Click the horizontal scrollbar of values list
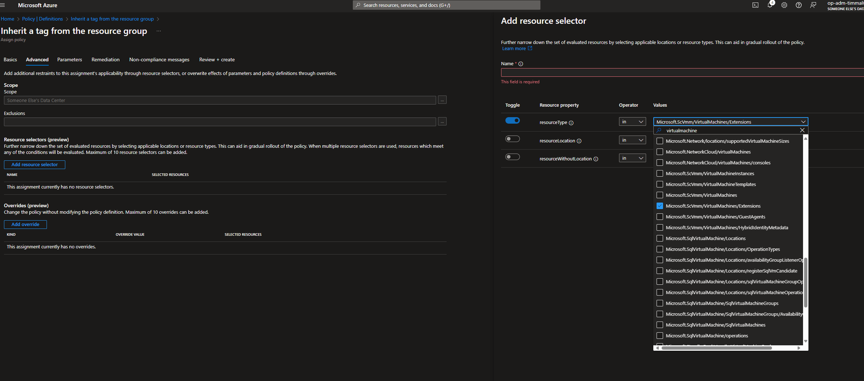This screenshot has height=381, width=864. tap(716, 348)
